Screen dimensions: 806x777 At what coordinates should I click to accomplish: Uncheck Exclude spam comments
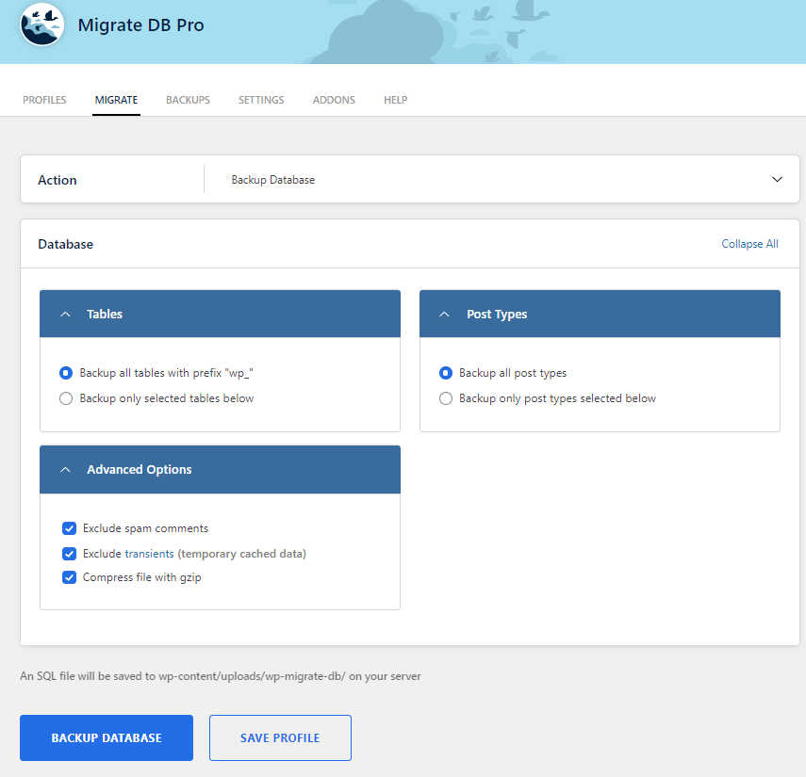click(x=69, y=528)
